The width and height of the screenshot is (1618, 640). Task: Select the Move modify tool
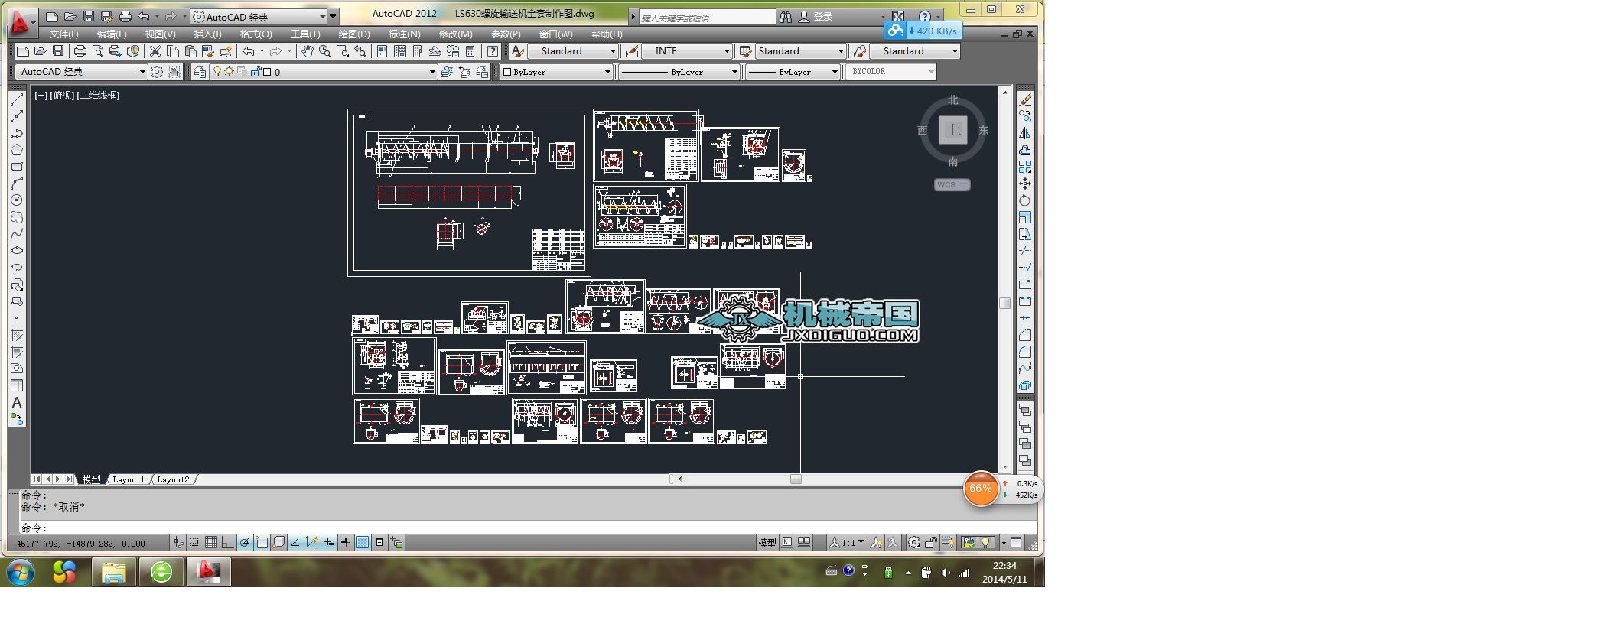click(x=1025, y=184)
